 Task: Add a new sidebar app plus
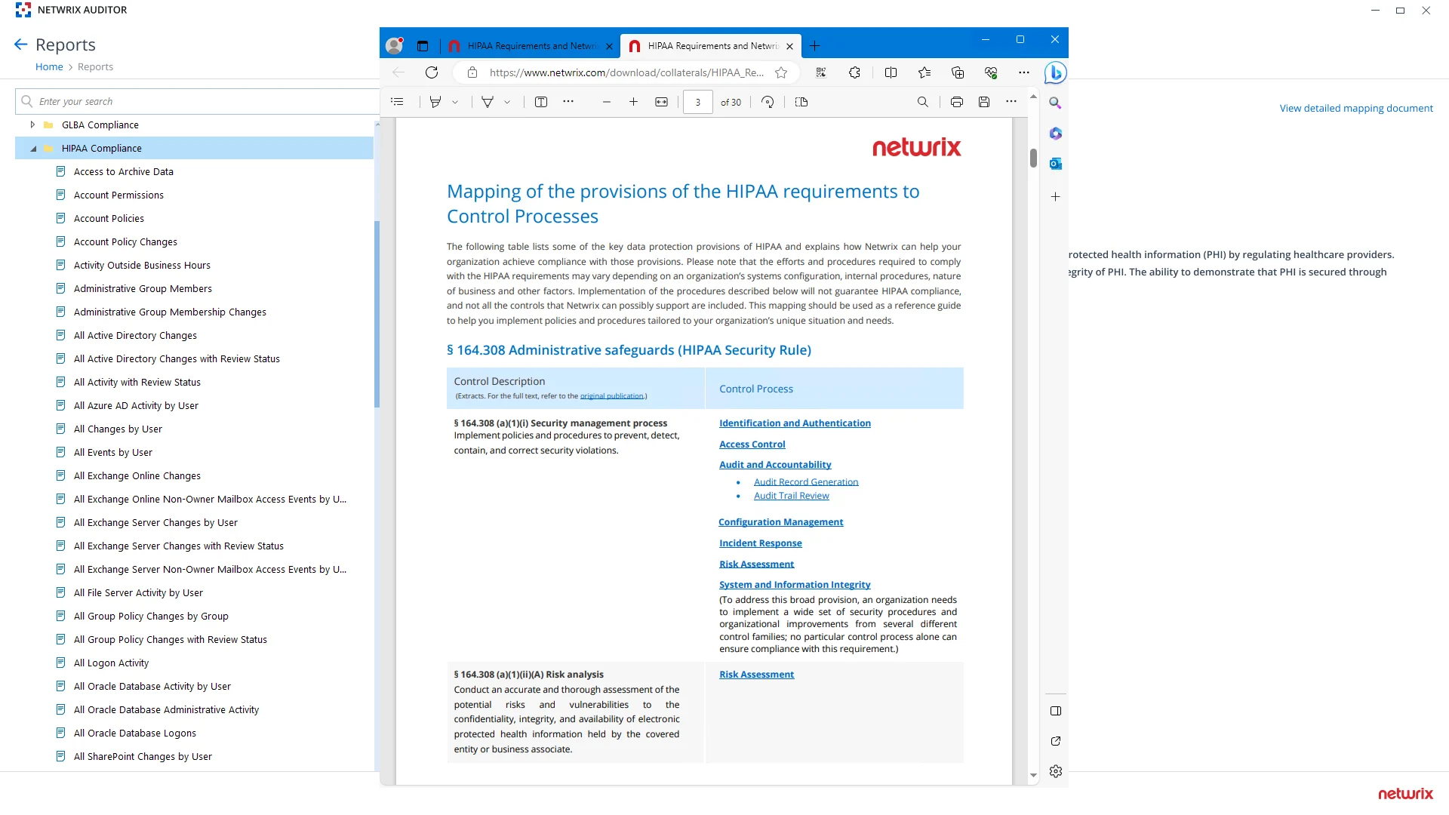(1055, 197)
